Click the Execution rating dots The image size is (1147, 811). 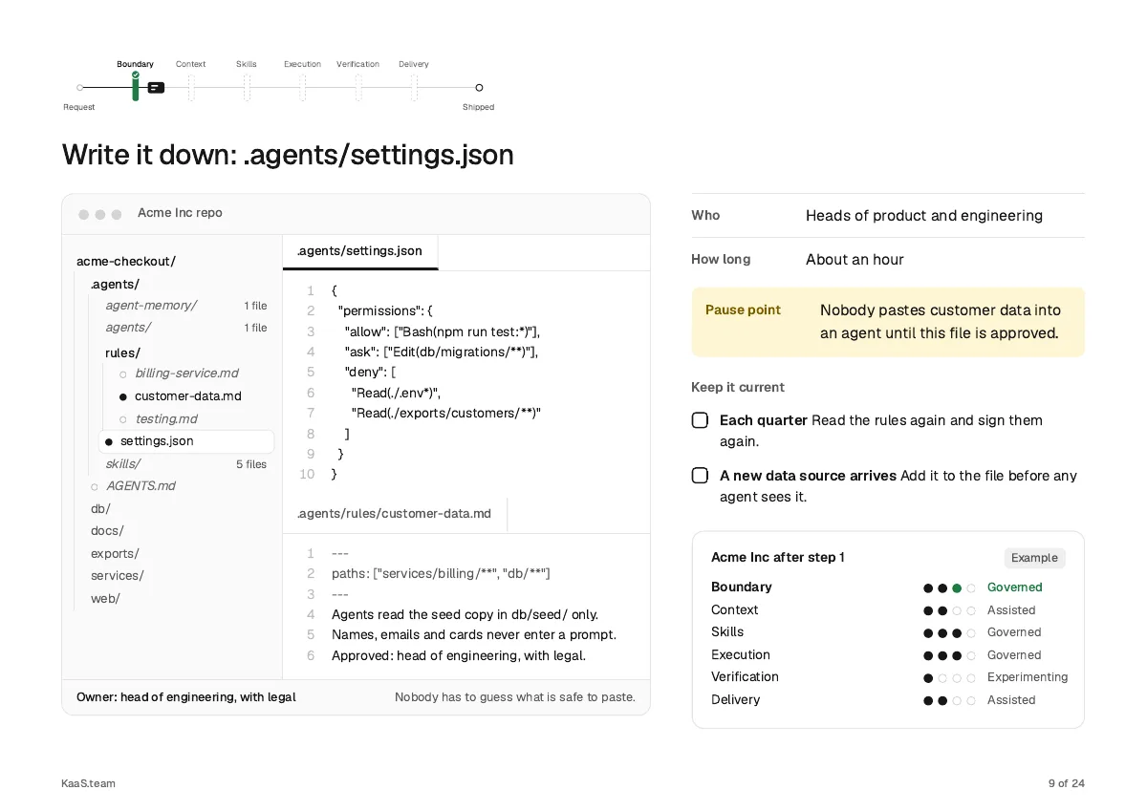pyautogui.click(x=949, y=655)
